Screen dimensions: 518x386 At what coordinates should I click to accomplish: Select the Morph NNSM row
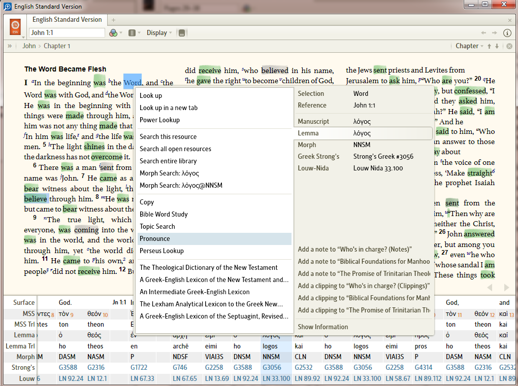[364, 145]
